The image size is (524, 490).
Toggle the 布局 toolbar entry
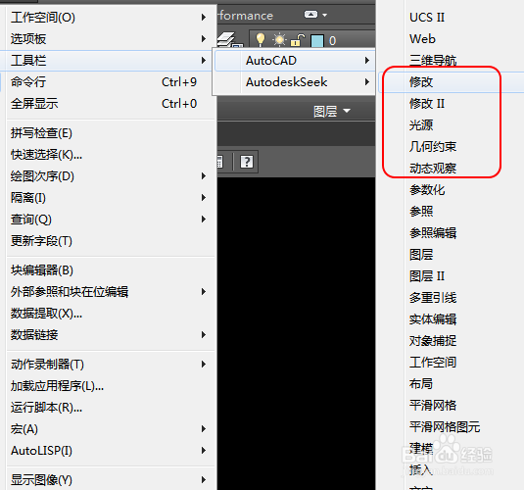[421, 384]
